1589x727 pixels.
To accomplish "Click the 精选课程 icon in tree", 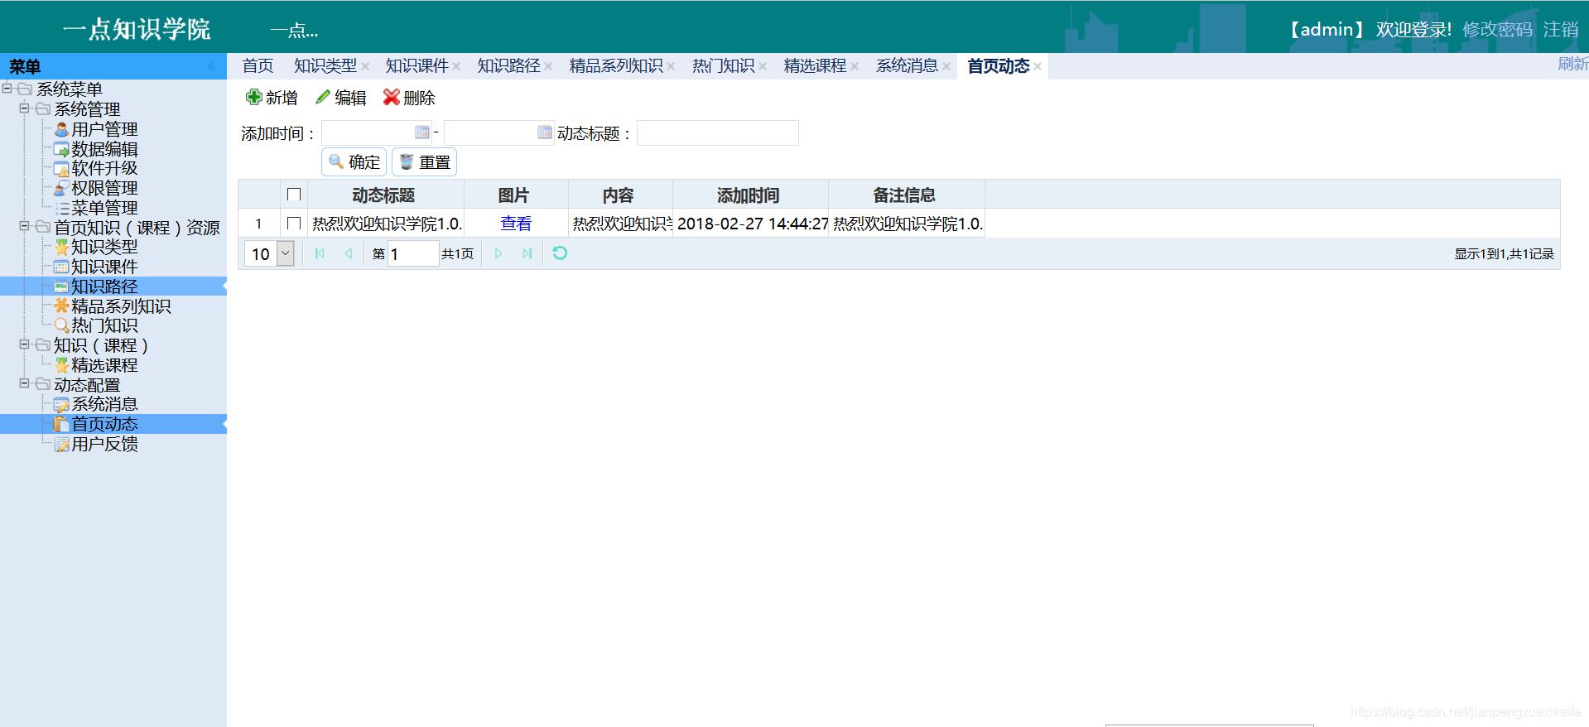I will click(x=61, y=365).
